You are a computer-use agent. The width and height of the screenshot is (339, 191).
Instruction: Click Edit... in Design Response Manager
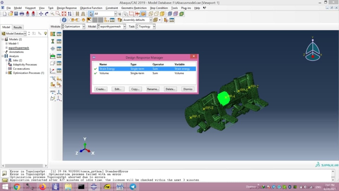coord(118,89)
